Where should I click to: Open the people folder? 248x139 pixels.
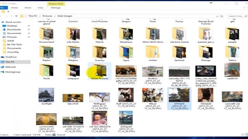pyautogui.click(x=232, y=36)
